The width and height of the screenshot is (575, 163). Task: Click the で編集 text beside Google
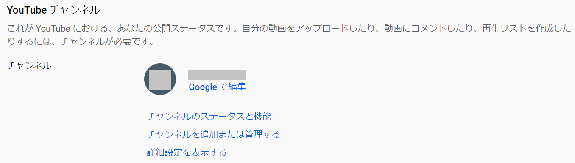coord(232,87)
